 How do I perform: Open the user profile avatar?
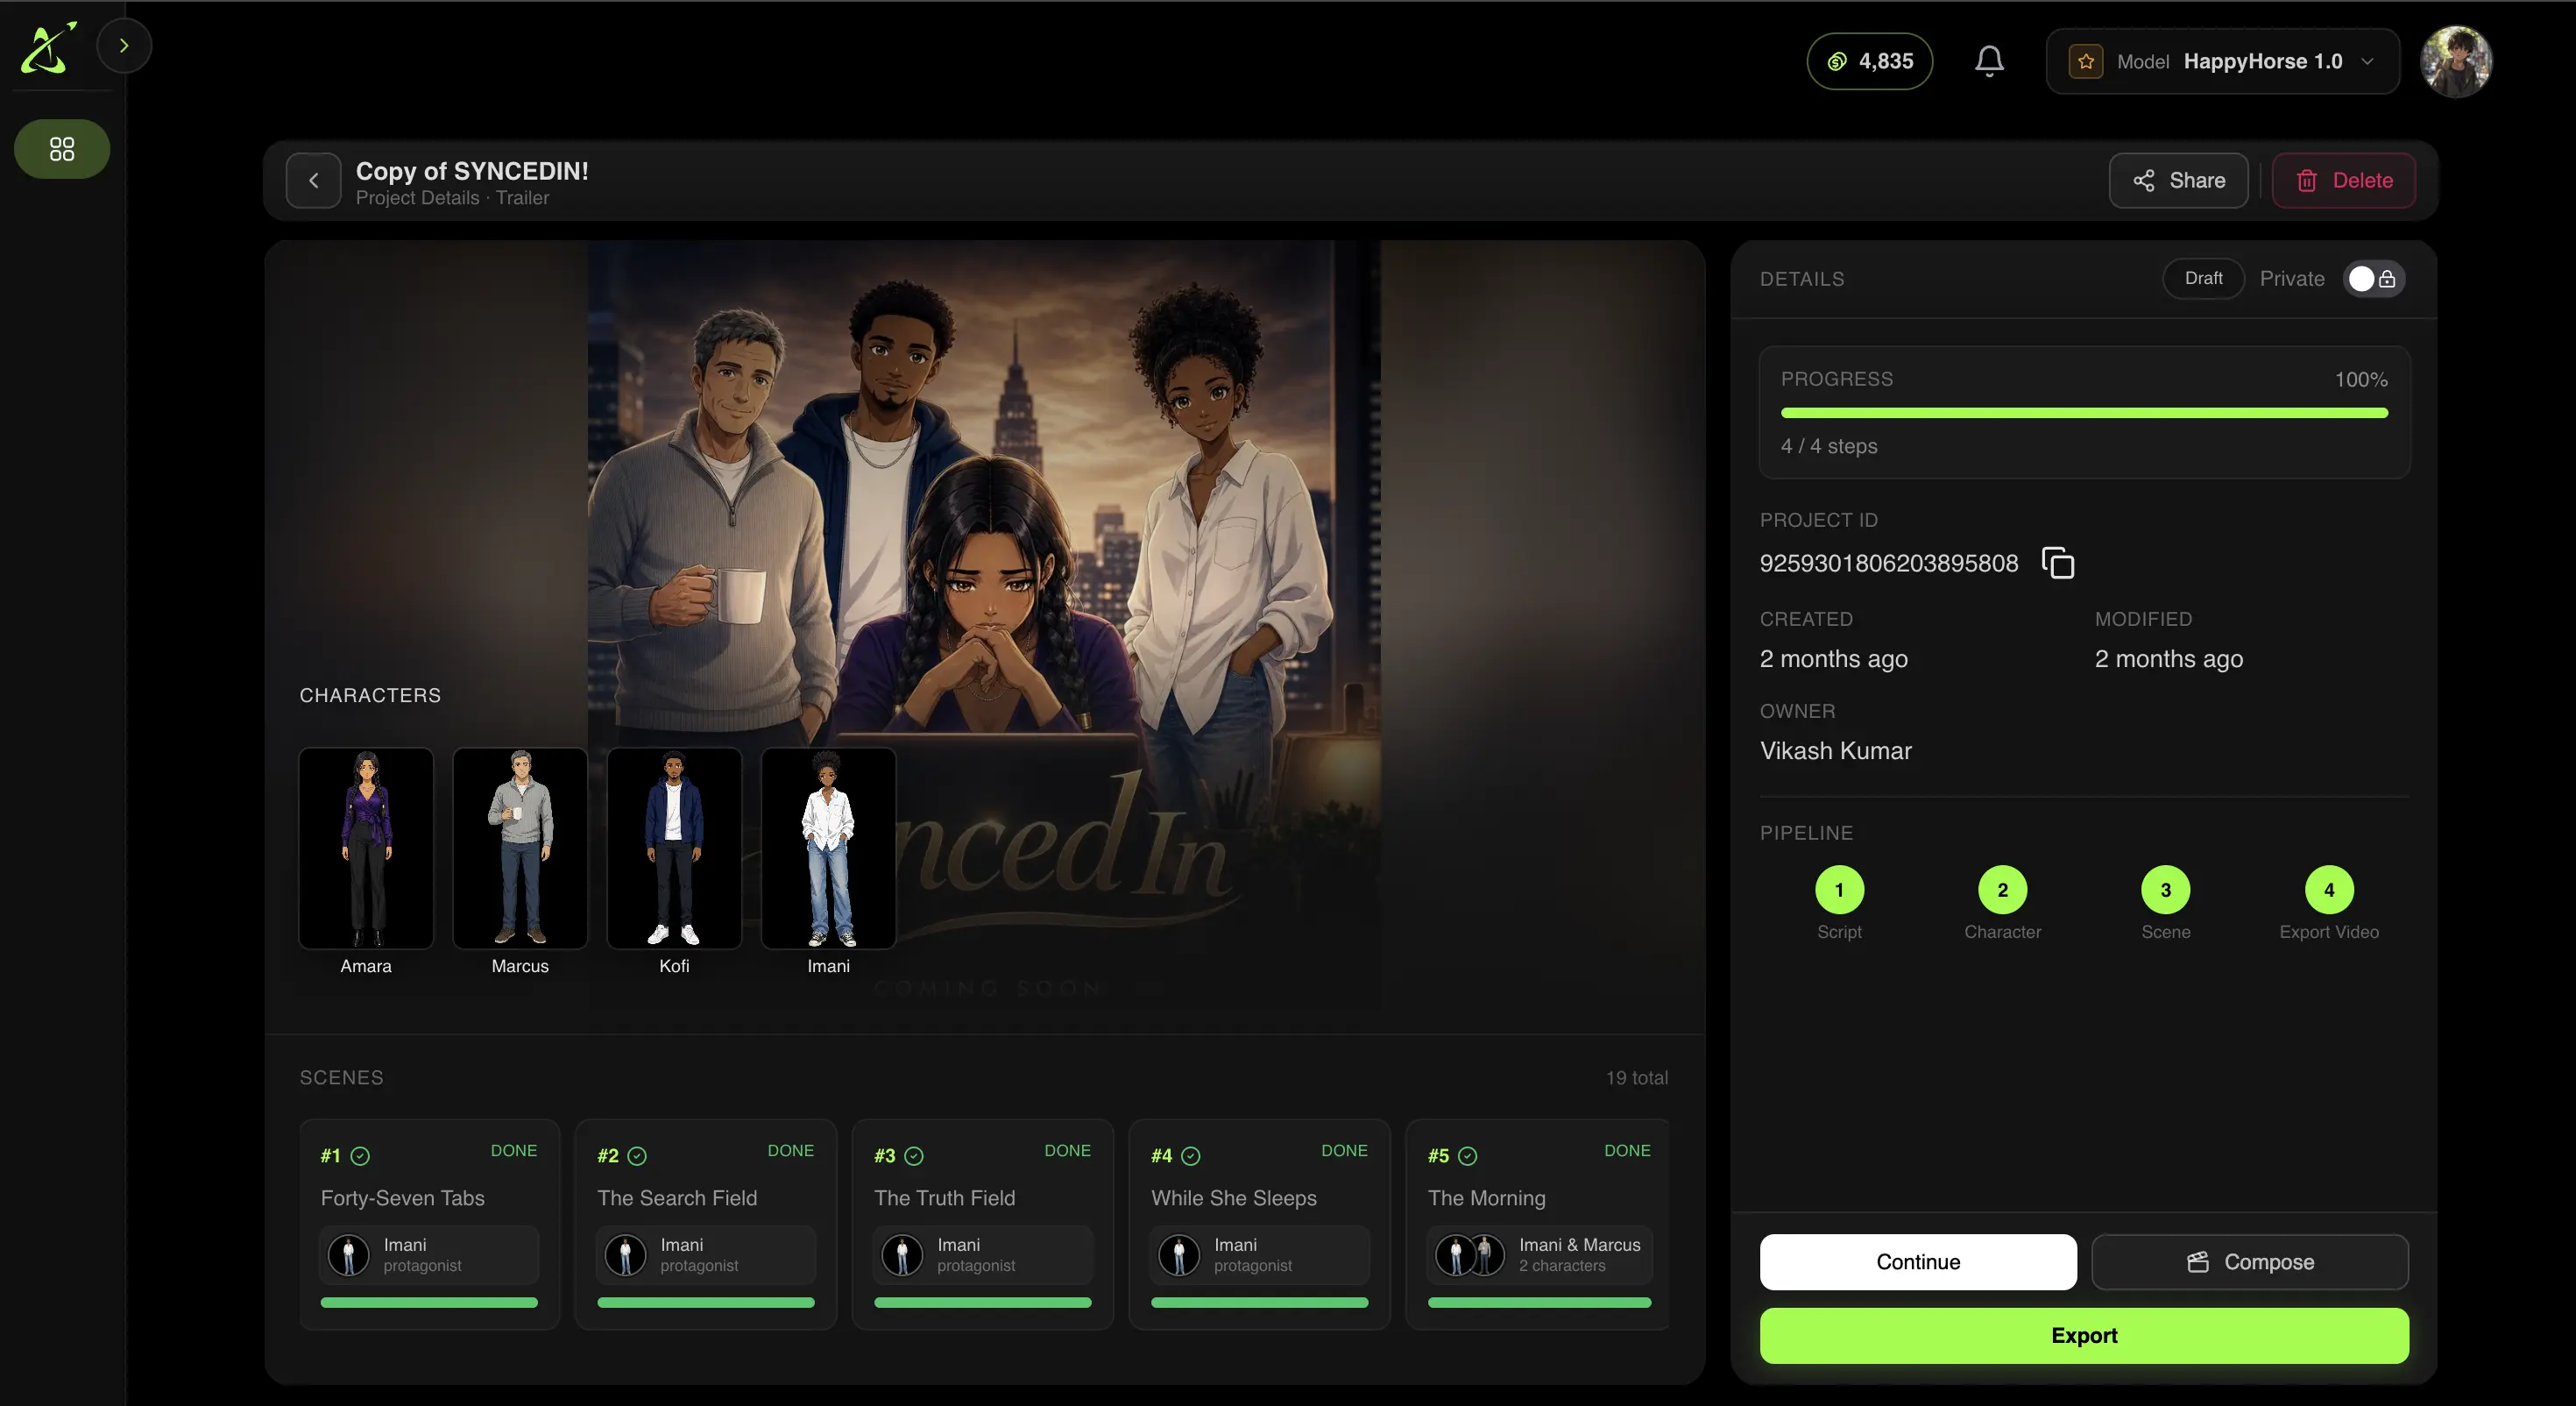click(2456, 61)
